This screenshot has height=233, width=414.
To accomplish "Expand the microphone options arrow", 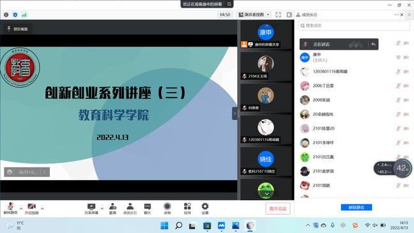I will [21, 209].
